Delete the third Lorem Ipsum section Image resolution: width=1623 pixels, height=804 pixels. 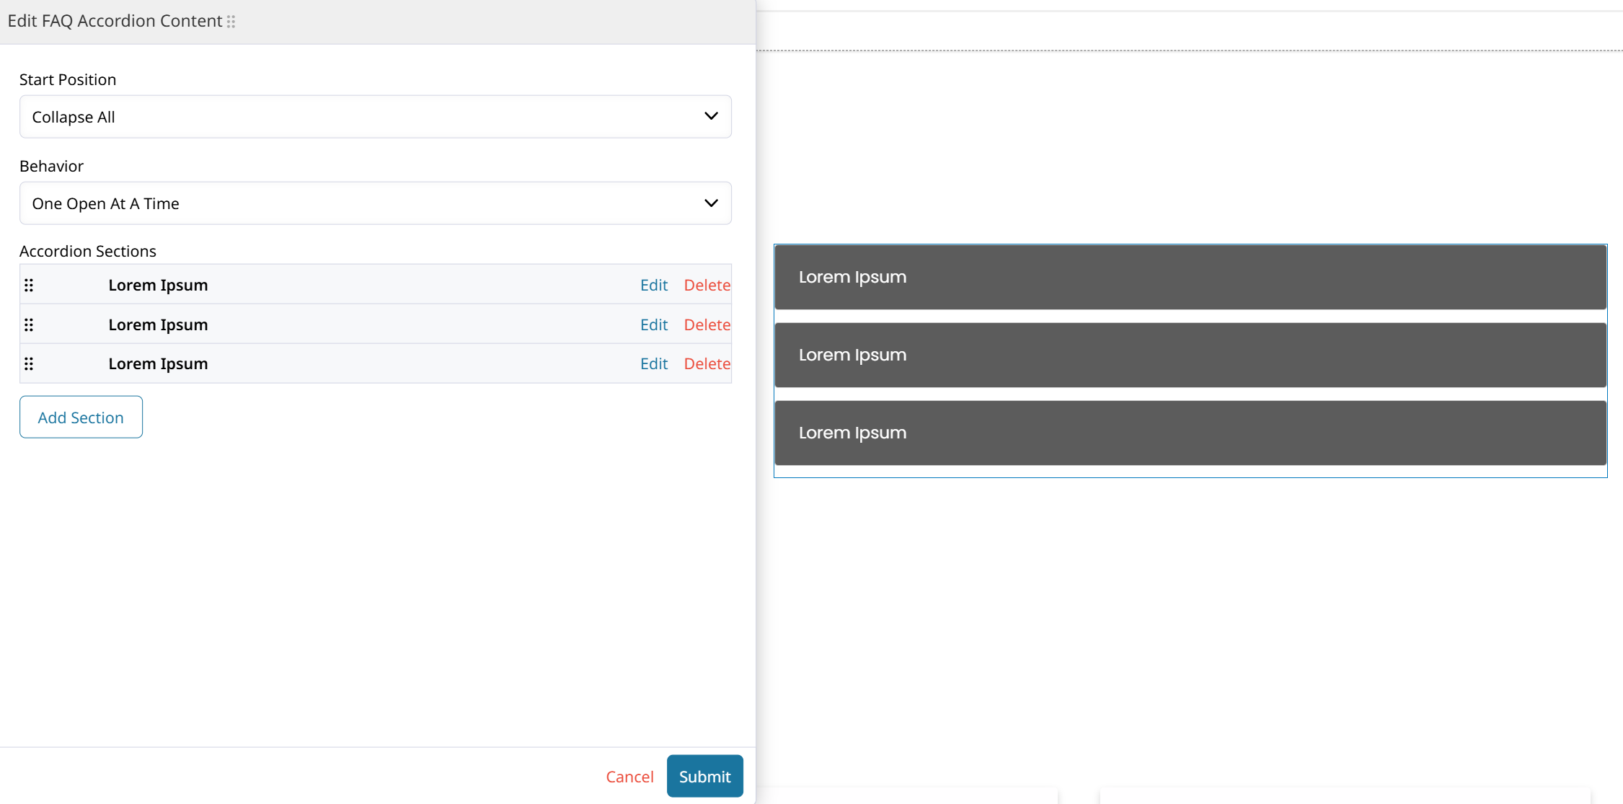(707, 364)
